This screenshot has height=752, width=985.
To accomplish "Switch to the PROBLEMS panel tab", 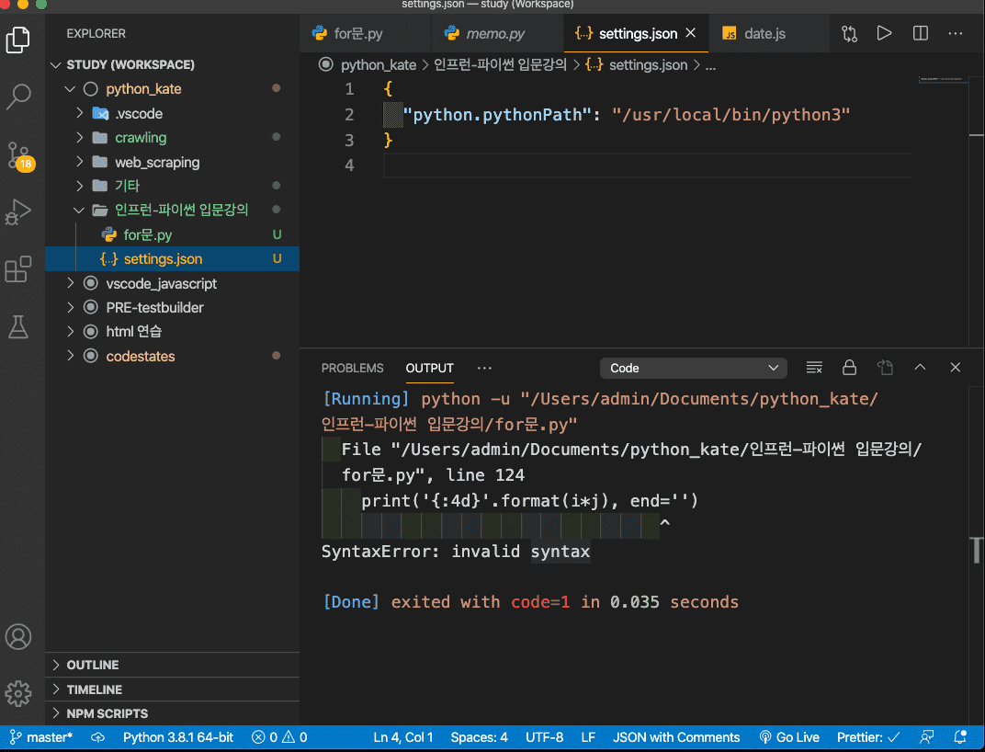I will tap(352, 368).
